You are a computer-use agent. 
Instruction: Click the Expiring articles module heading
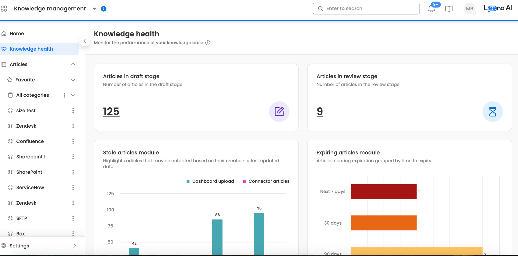pyautogui.click(x=348, y=153)
